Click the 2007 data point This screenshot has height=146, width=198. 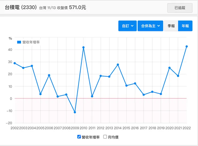point(58,96)
